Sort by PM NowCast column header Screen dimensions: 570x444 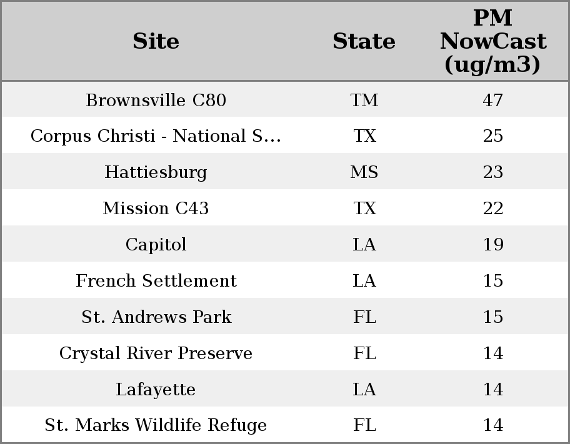pyautogui.click(x=492, y=41)
